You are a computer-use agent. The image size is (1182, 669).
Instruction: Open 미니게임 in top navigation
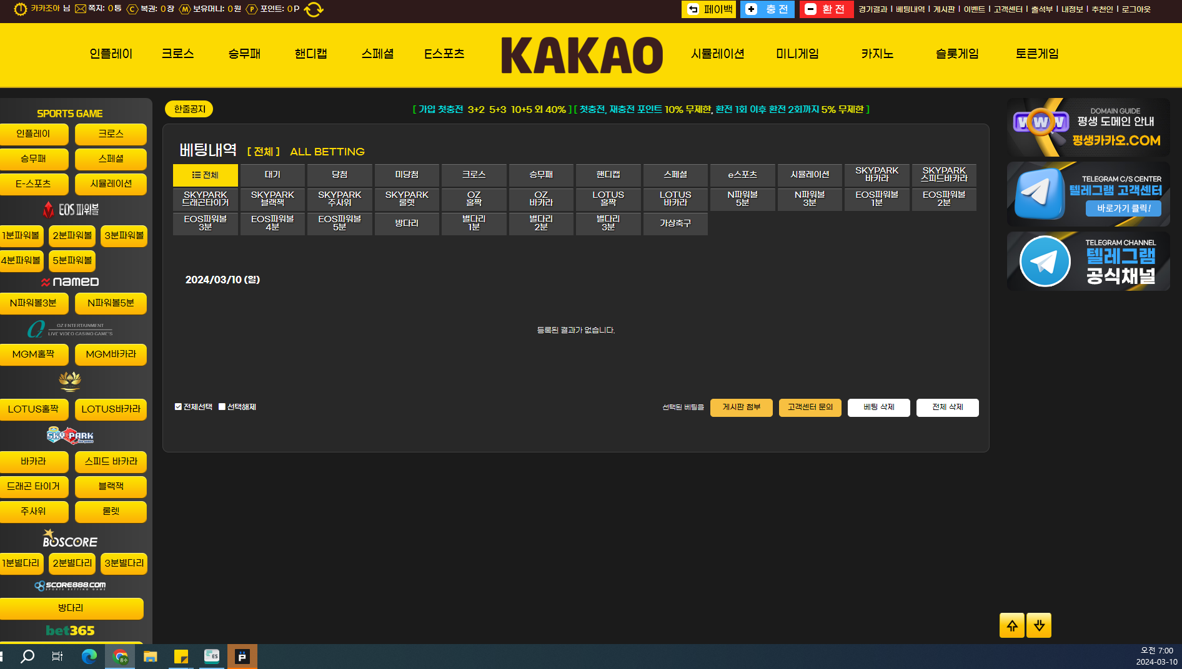click(797, 54)
